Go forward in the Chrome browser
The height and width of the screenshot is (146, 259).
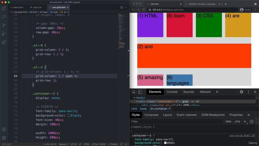click(138, 10)
